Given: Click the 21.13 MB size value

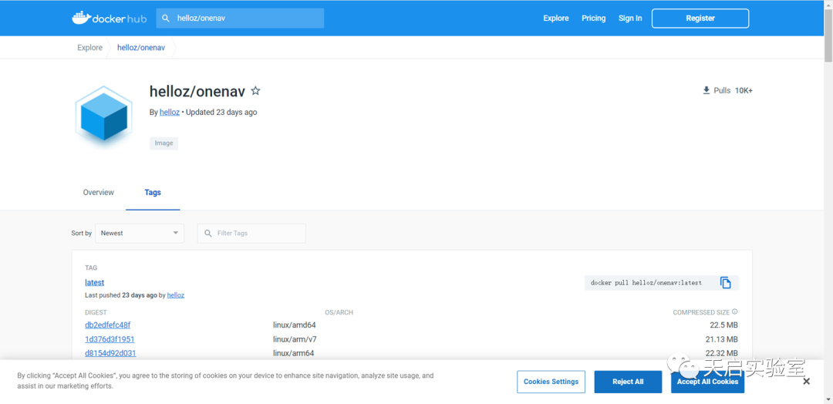Looking at the screenshot, I should click(721, 339).
